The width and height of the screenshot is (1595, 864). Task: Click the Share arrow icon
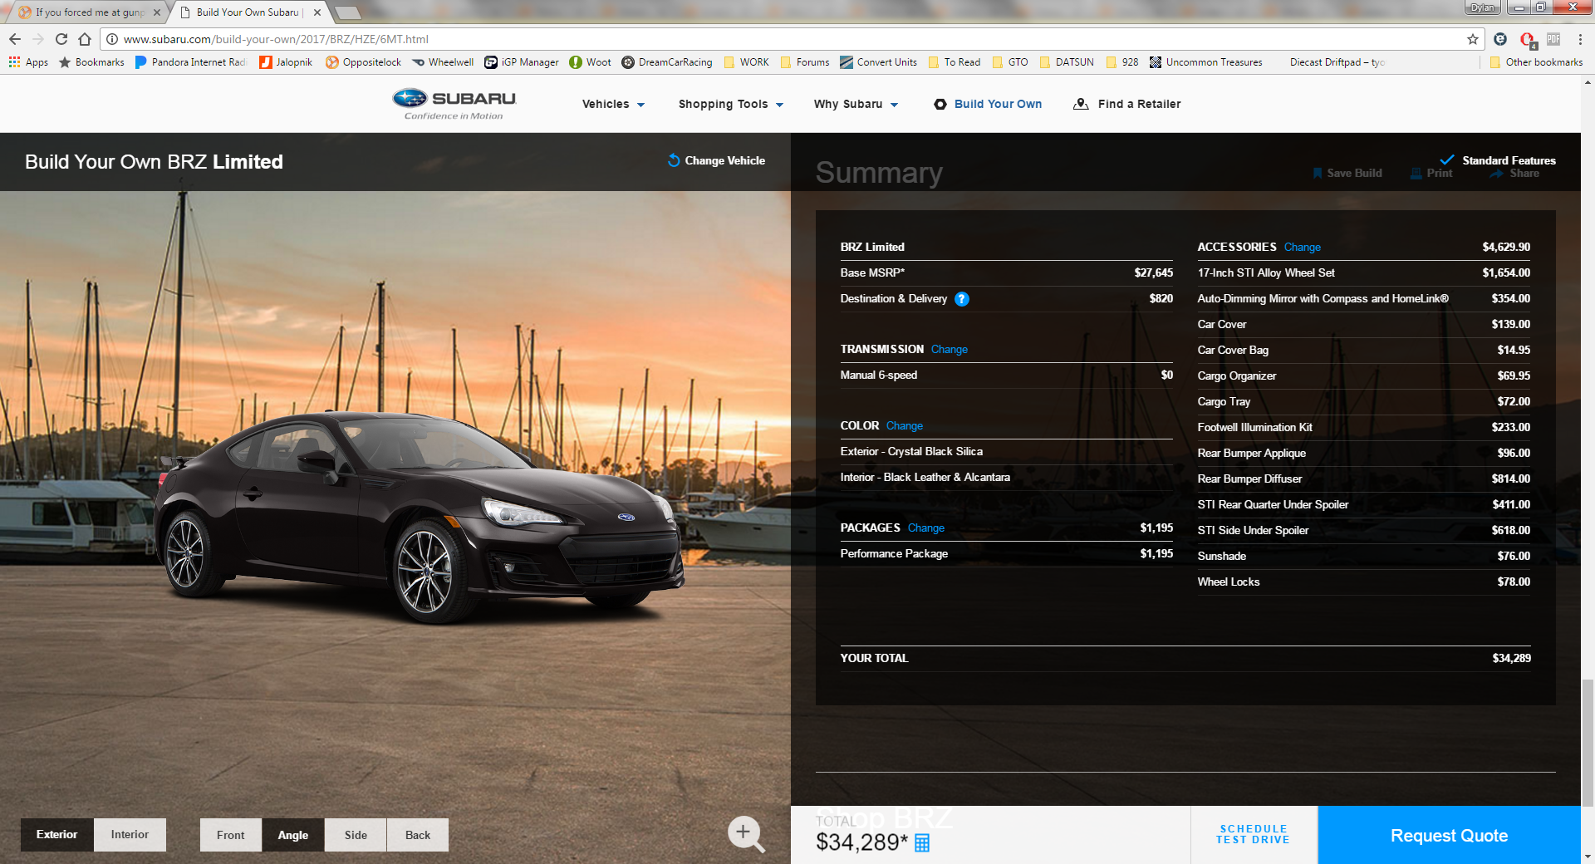point(1497,173)
